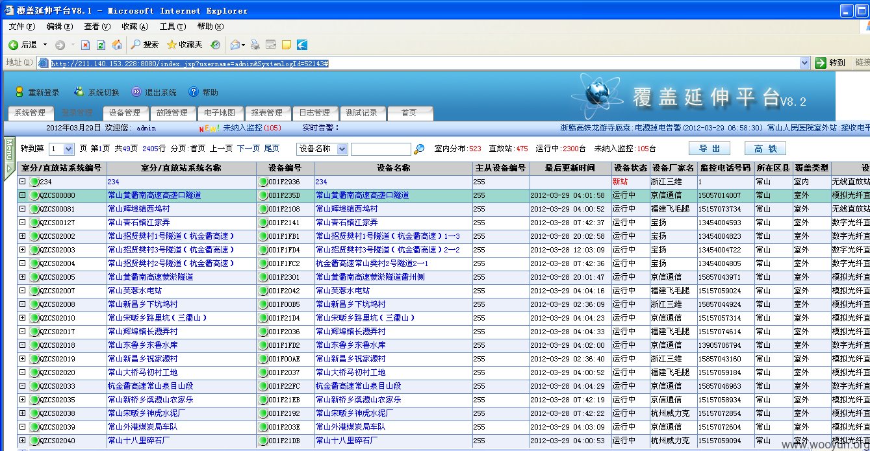Click the IE Forward arrow button
Viewport: 870px width, 451px height.
60,45
